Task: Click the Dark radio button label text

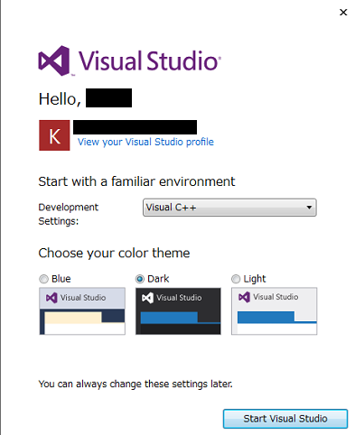Action: click(x=158, y=279)
